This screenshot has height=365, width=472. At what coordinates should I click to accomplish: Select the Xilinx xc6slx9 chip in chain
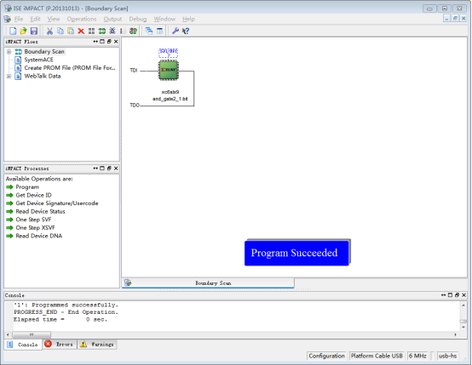(x=169, y=71)
